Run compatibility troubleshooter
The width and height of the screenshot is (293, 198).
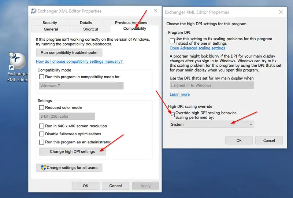coord(69,52)
